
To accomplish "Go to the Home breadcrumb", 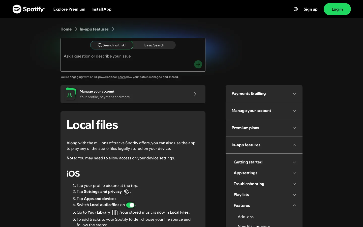I will (x=66, y=29).
